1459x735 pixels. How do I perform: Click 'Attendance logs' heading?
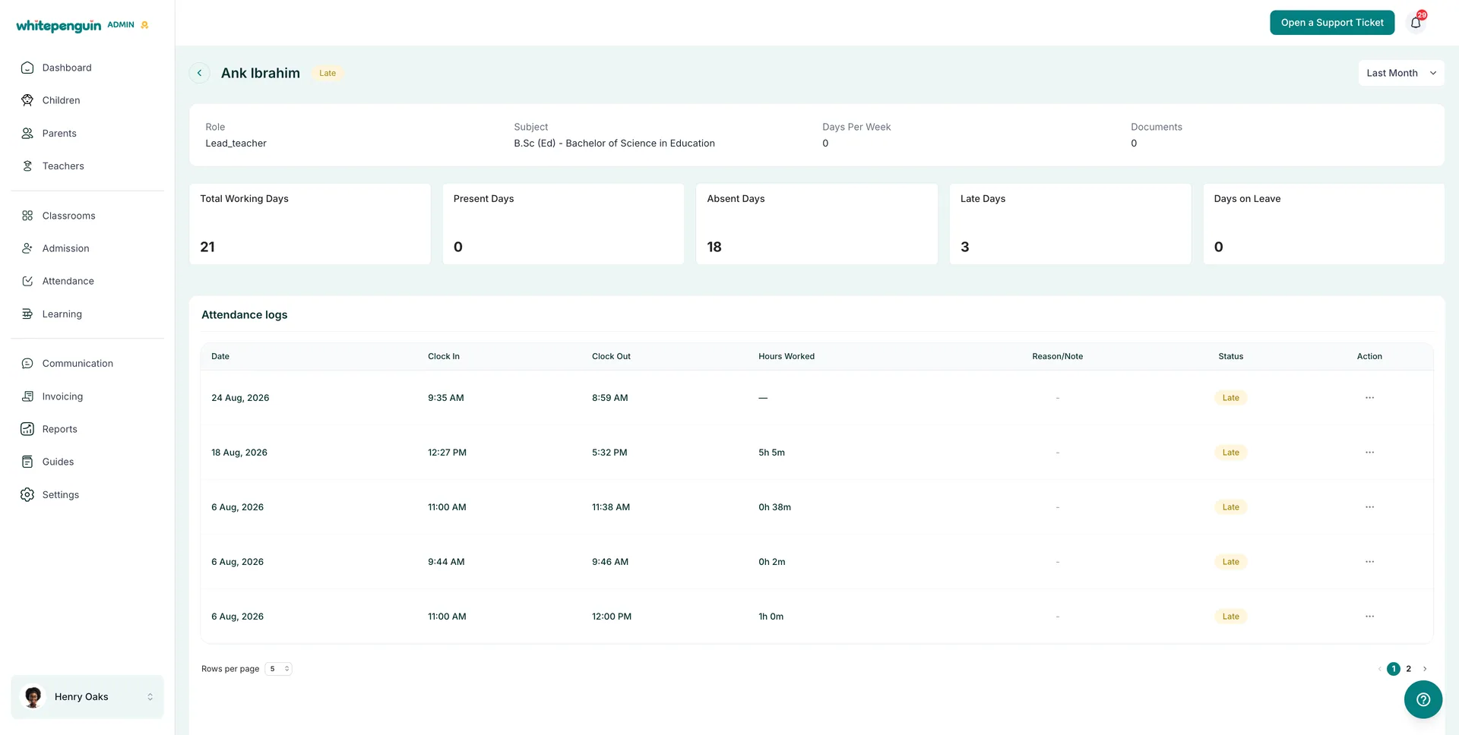pyautogui.click(x=244, y=315)
